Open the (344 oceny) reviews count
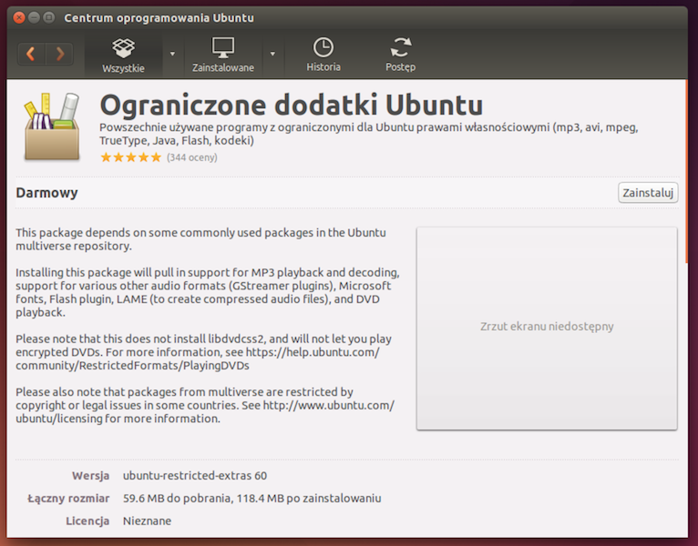 click(192, 157)
